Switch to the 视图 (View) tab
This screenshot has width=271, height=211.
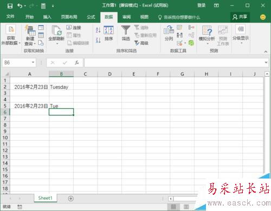[x=144, y=17]
